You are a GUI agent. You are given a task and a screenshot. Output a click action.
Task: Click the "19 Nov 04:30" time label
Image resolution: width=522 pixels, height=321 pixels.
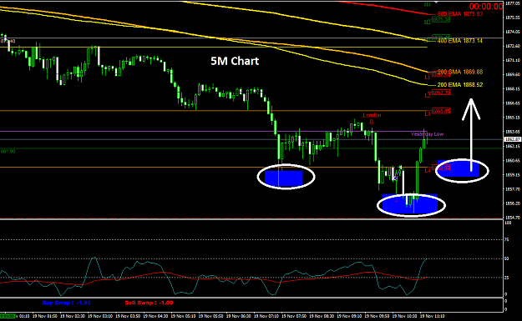(x=155, y=316)
